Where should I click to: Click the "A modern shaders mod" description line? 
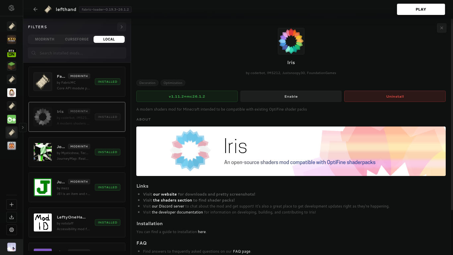tap(222, 109)
